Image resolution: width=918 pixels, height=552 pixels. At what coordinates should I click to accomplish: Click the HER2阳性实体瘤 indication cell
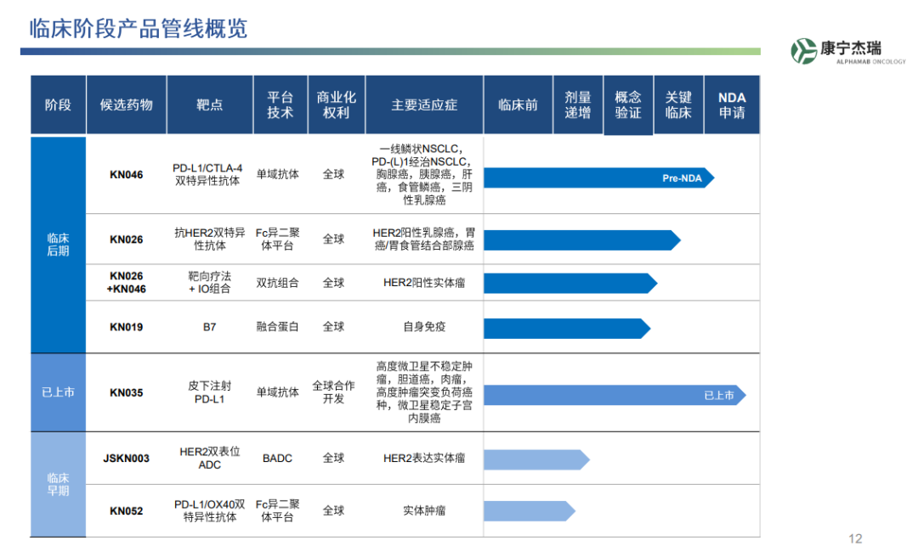(x=424, y=283)
